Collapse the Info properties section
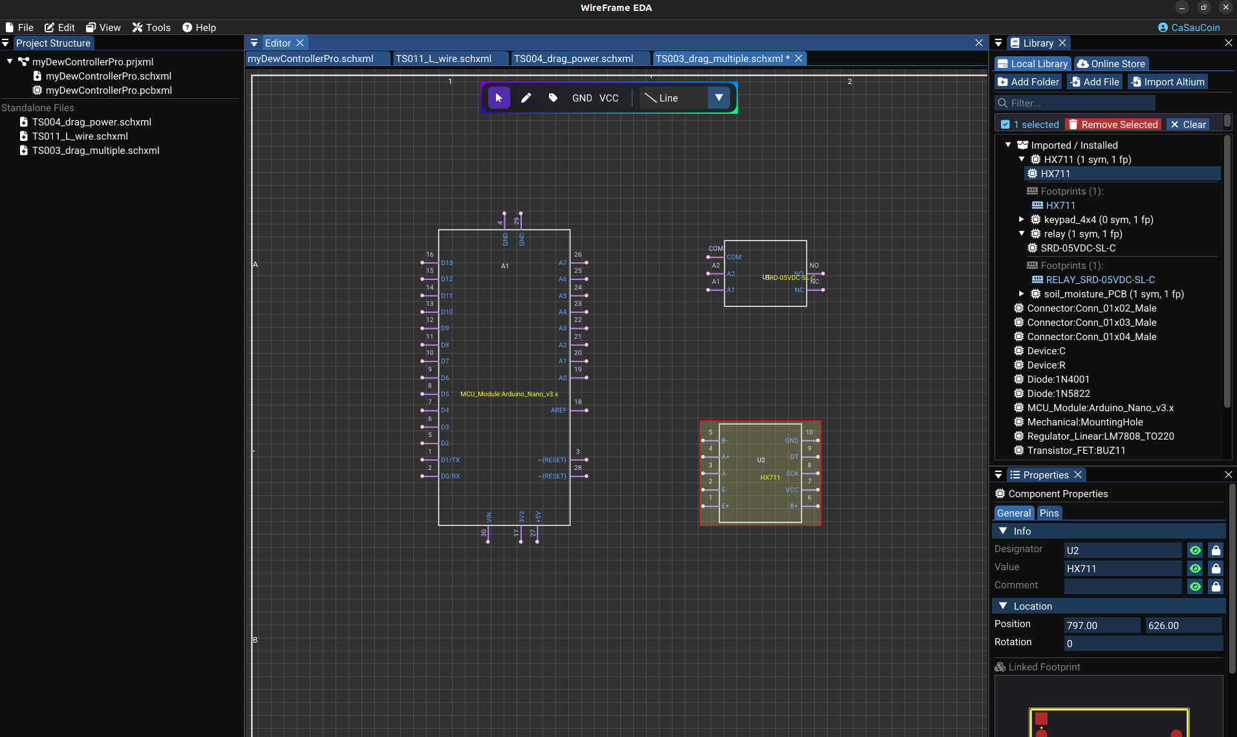Image resolution: width=1237 pixels, height=737 pixels. (x=1004, y=531)
